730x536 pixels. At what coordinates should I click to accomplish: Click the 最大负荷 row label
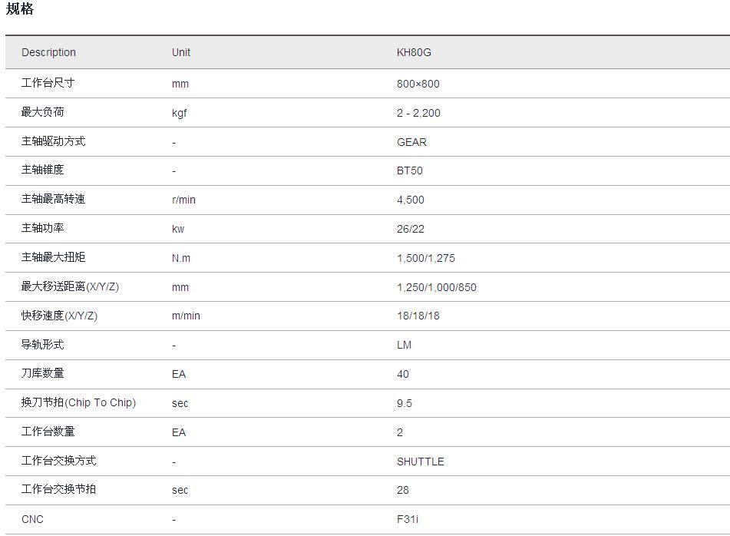click(x=42, y=112)
